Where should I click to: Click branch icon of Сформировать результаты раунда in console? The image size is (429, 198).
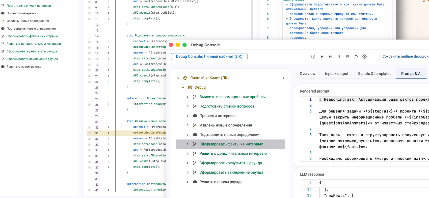195,163
